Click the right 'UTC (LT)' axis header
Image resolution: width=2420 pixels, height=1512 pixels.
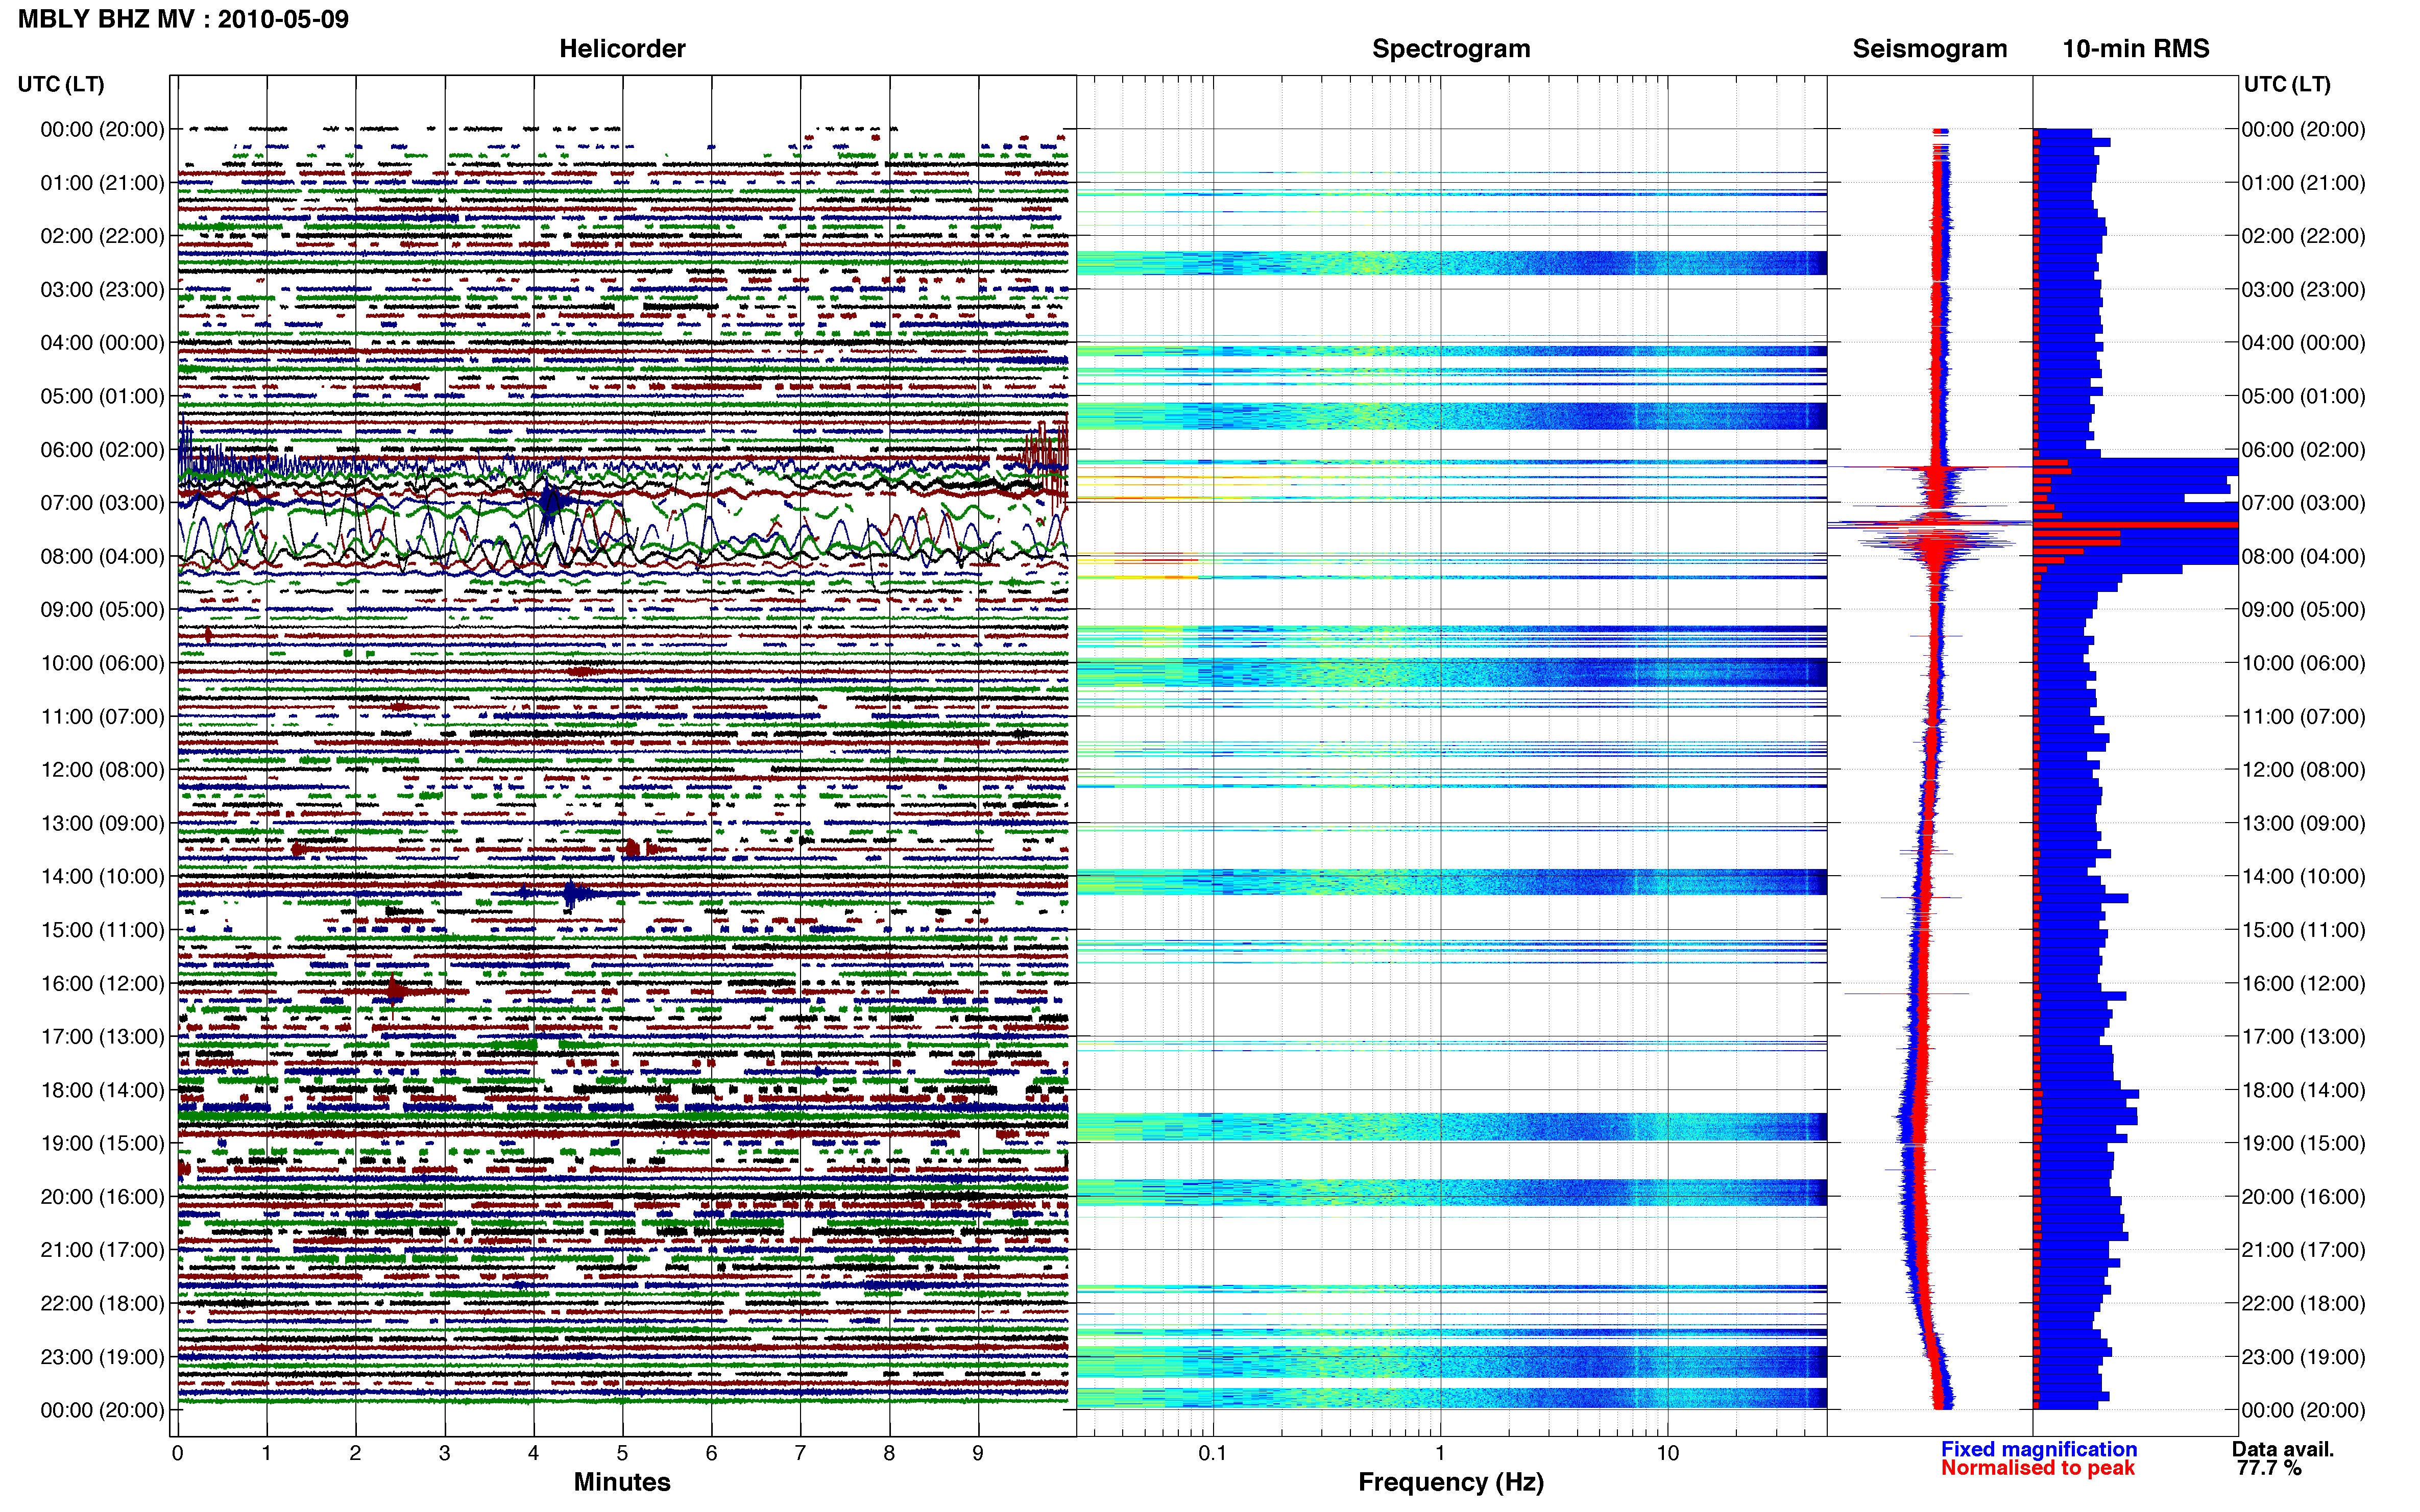(2287, 84)
